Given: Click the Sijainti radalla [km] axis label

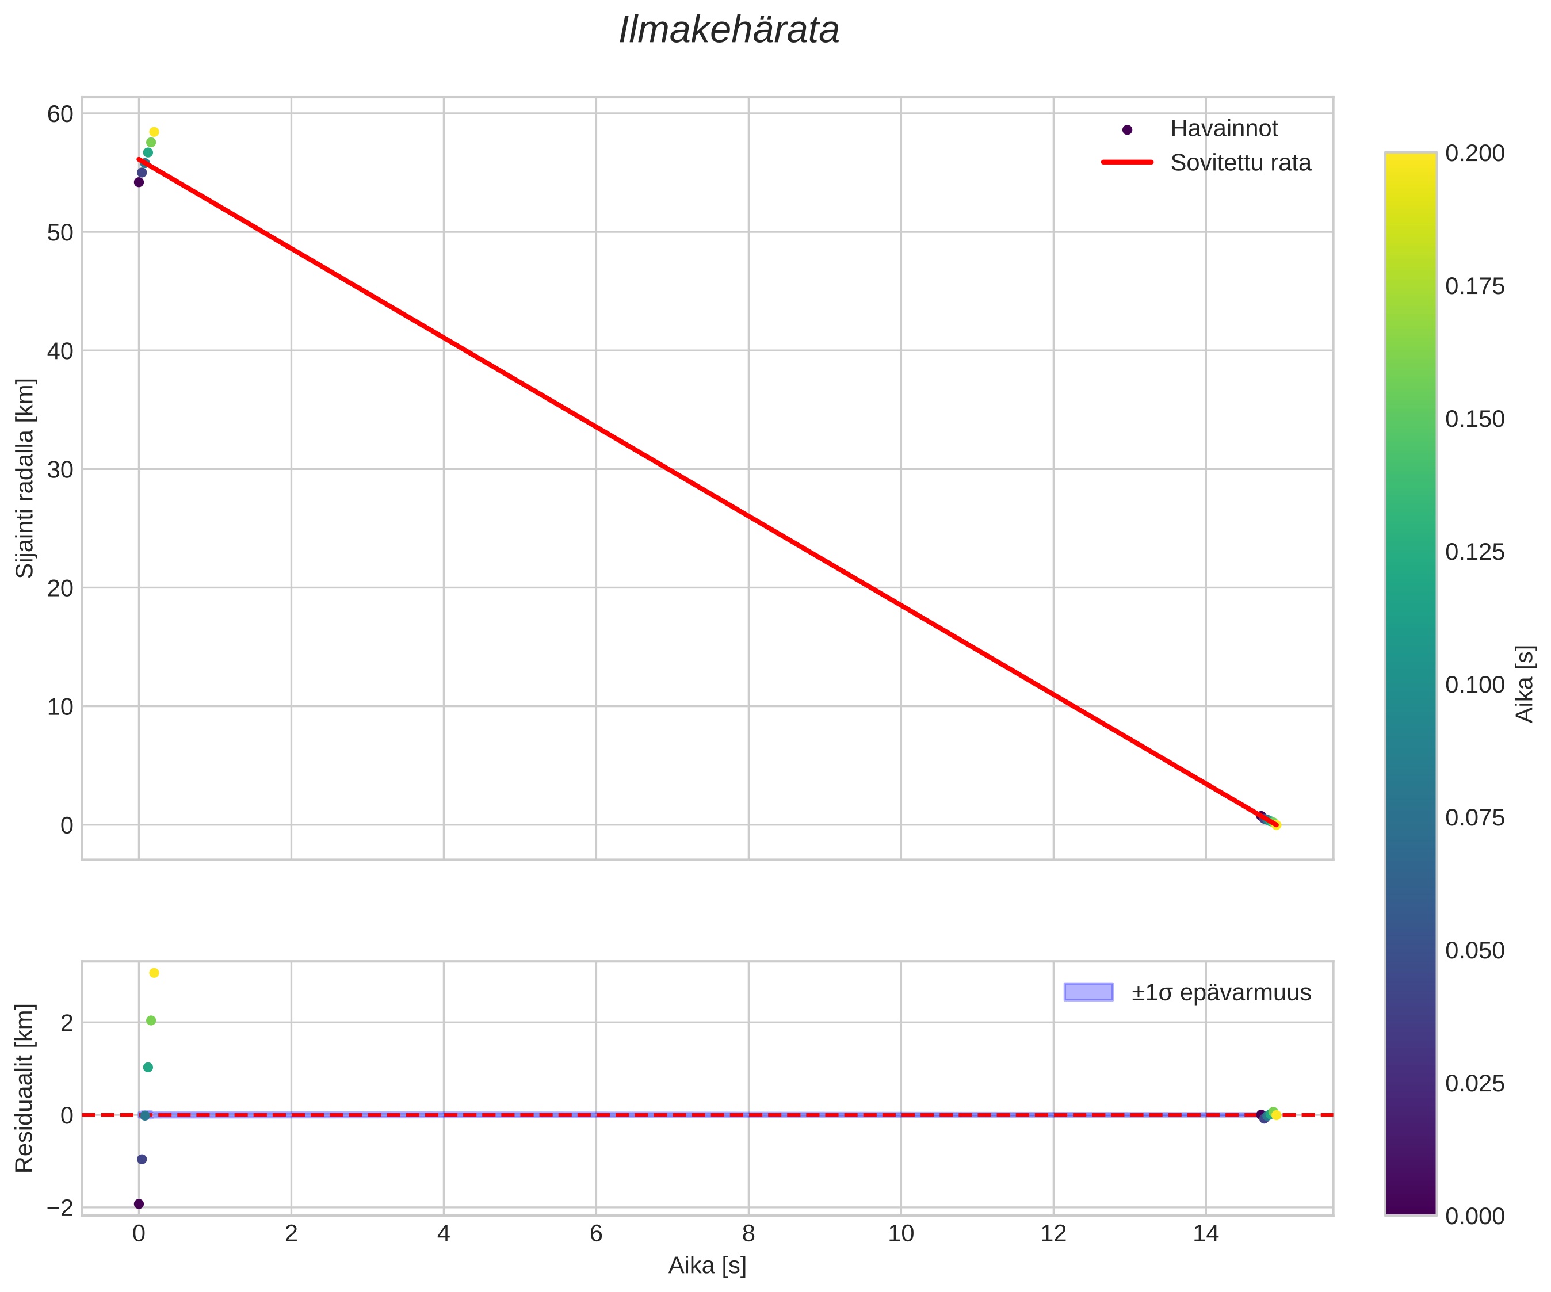Looking at the screenshot, I should (x=25, y=478).
